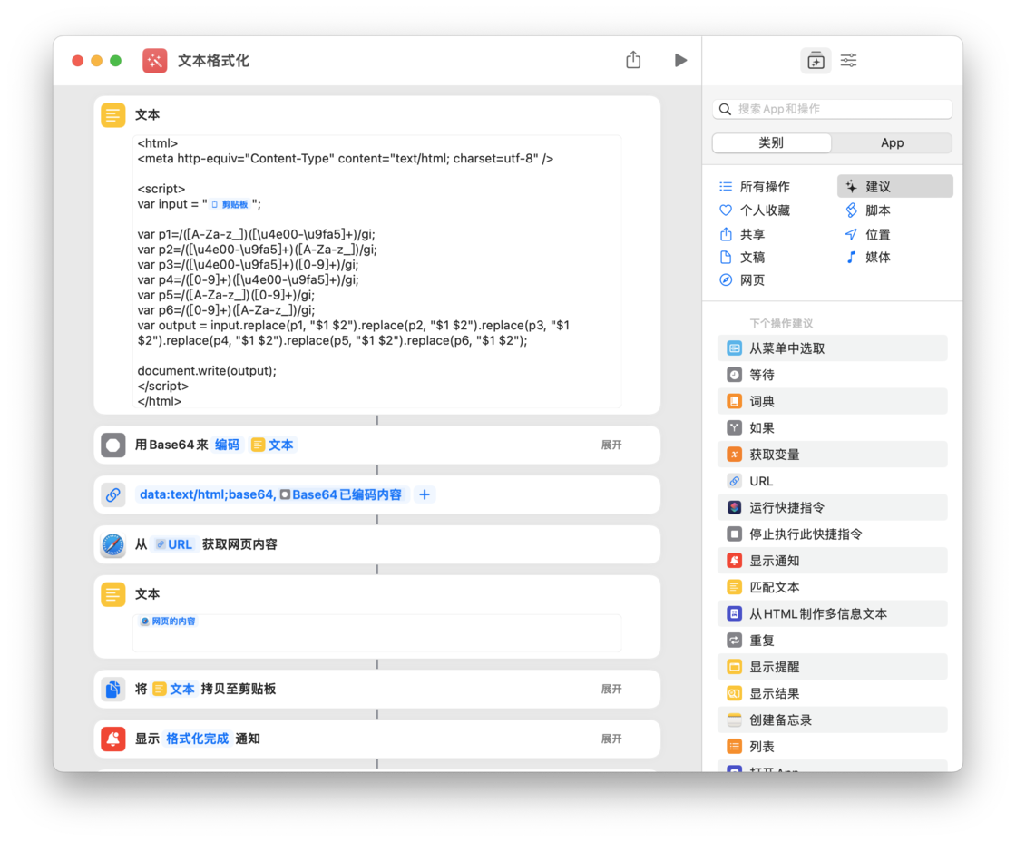
Task: Add 匹配文本 action
Action: coord(832,587)
